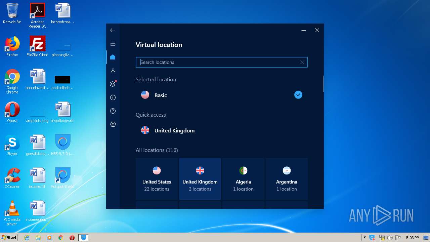Show hidden tray icons arrow
Viewport: 430px width, 242px height.
pos(364,238)
